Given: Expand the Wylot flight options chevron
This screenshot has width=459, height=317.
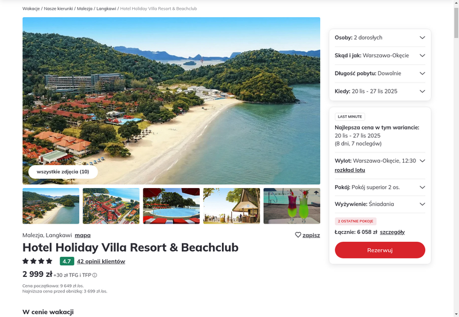Looking at the screenshot, I should 422,161.
